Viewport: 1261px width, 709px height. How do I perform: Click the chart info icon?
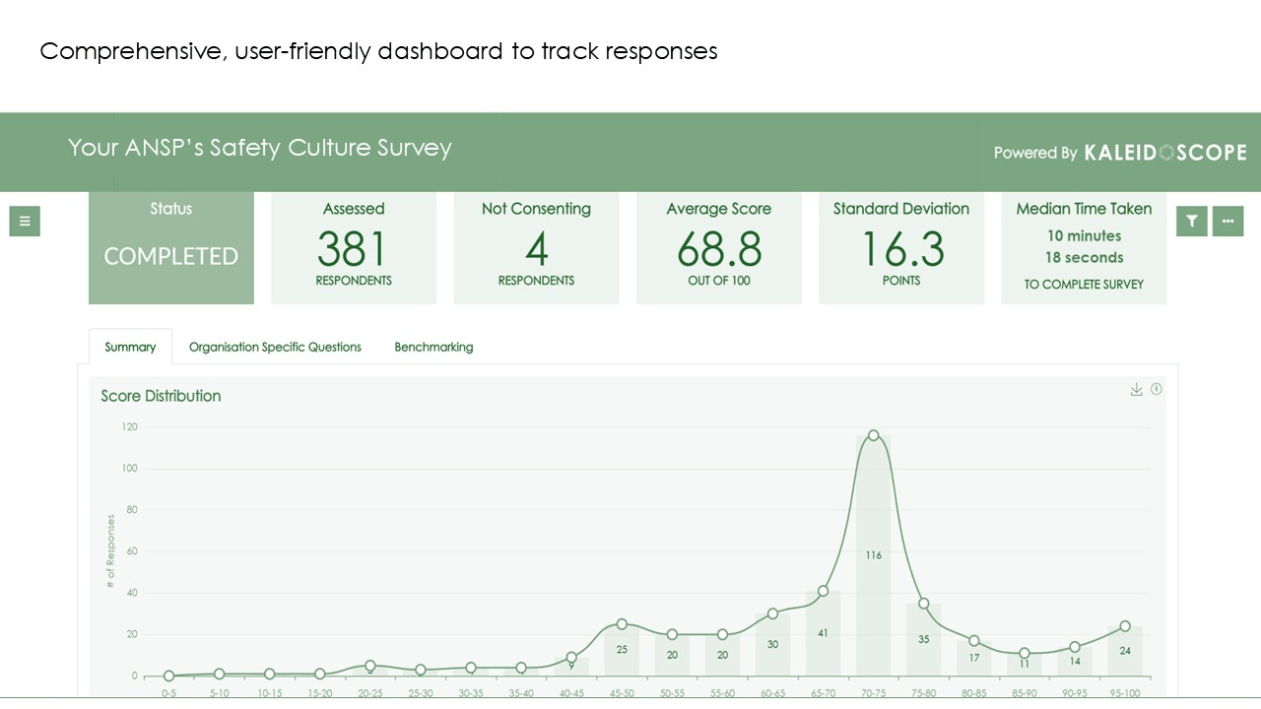pos(1157,389)
